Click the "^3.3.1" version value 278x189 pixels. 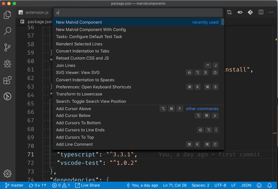click(x=120, y=154)
